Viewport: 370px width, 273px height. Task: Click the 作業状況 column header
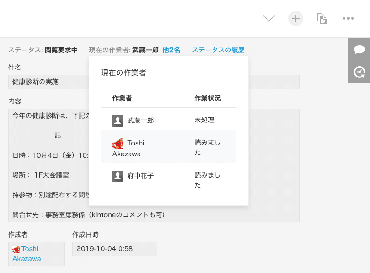click(x=207, y=98)
